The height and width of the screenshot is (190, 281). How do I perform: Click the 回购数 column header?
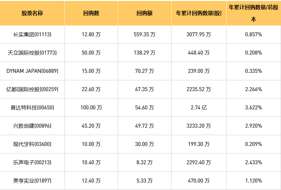click(x=91, y=13)
